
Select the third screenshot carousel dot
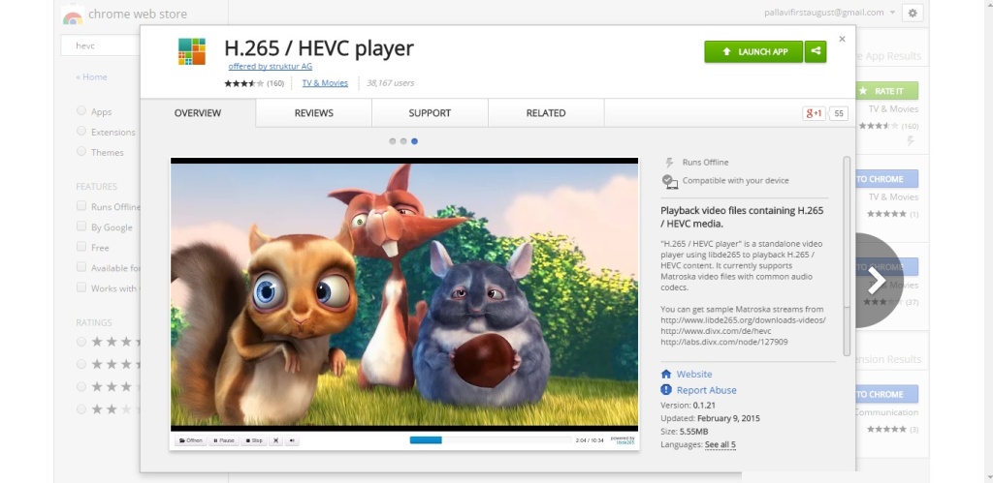click(414, 141)
